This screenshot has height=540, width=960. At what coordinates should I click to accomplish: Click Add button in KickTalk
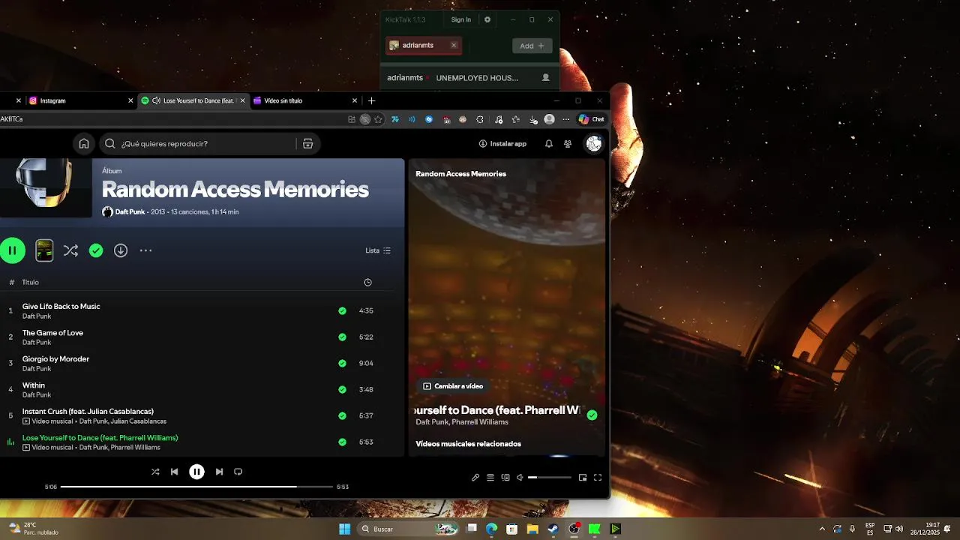(532, 46)
